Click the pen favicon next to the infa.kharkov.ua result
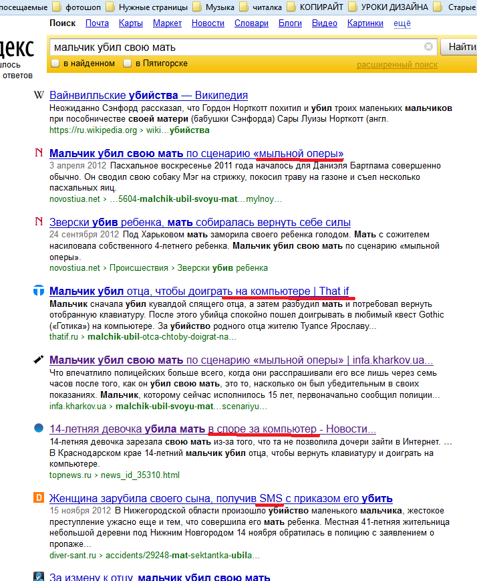This screenshot has height=581, width=477. coord(39,360)
